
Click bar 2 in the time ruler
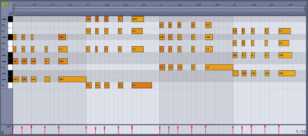click(x=87, y=5)
